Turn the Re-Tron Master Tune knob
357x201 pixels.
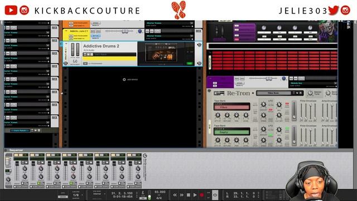pyautogui.click(x=310, y=93)
